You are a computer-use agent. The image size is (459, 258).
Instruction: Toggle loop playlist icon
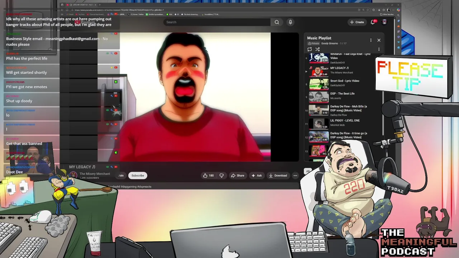tap(309, 49)
